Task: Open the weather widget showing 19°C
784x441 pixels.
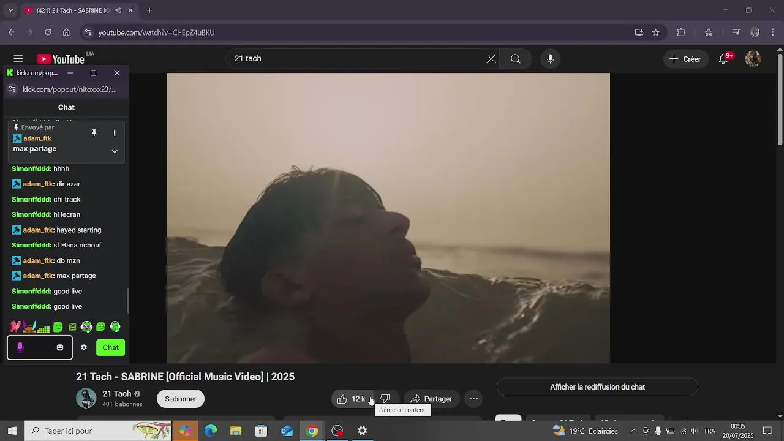Action: [585, 431]
